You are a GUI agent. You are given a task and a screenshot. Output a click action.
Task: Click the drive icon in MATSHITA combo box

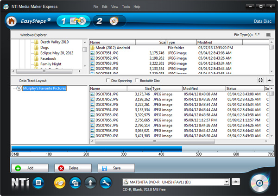click(126, 182)
